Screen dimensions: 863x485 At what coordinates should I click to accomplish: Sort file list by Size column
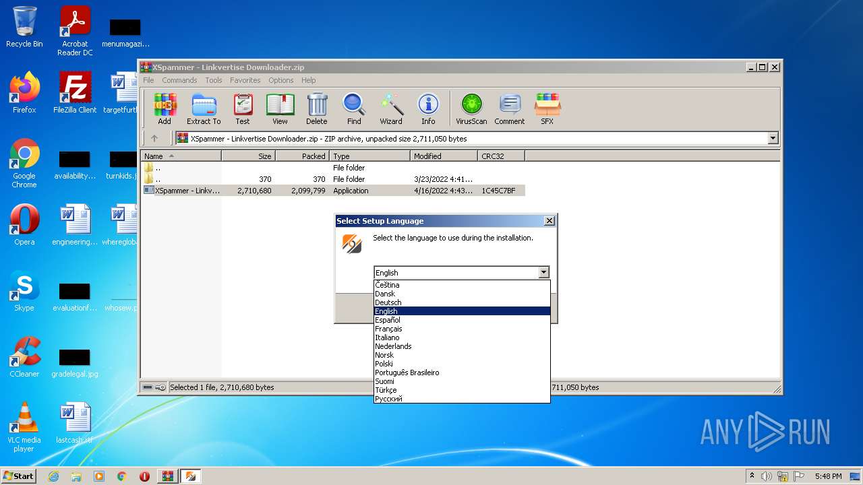pyautogui.click(x=248, y=156)
